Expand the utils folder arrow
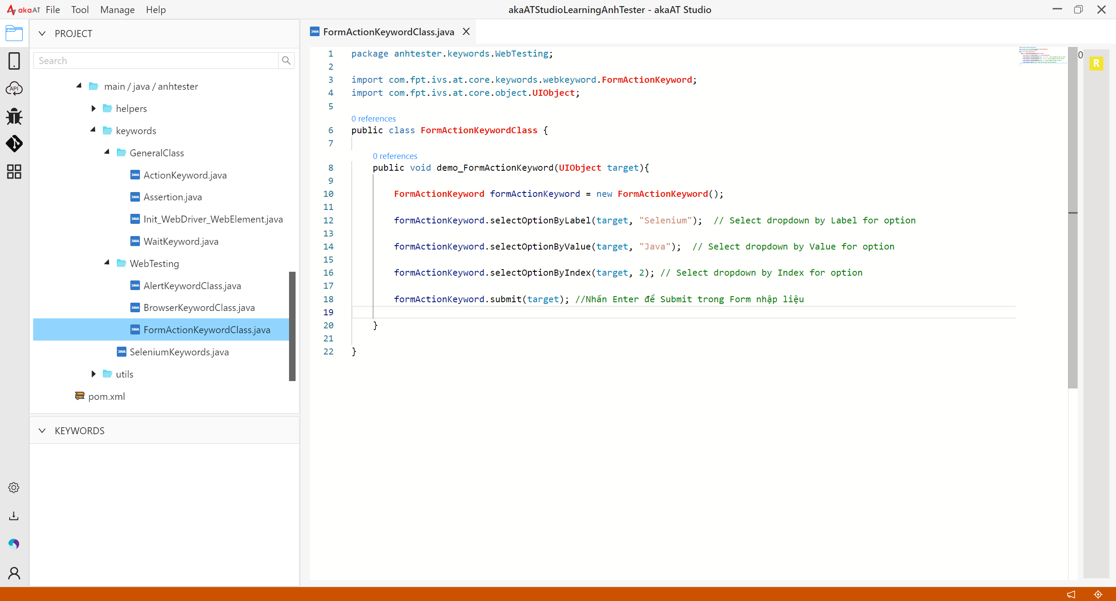 tap(93, 374)
